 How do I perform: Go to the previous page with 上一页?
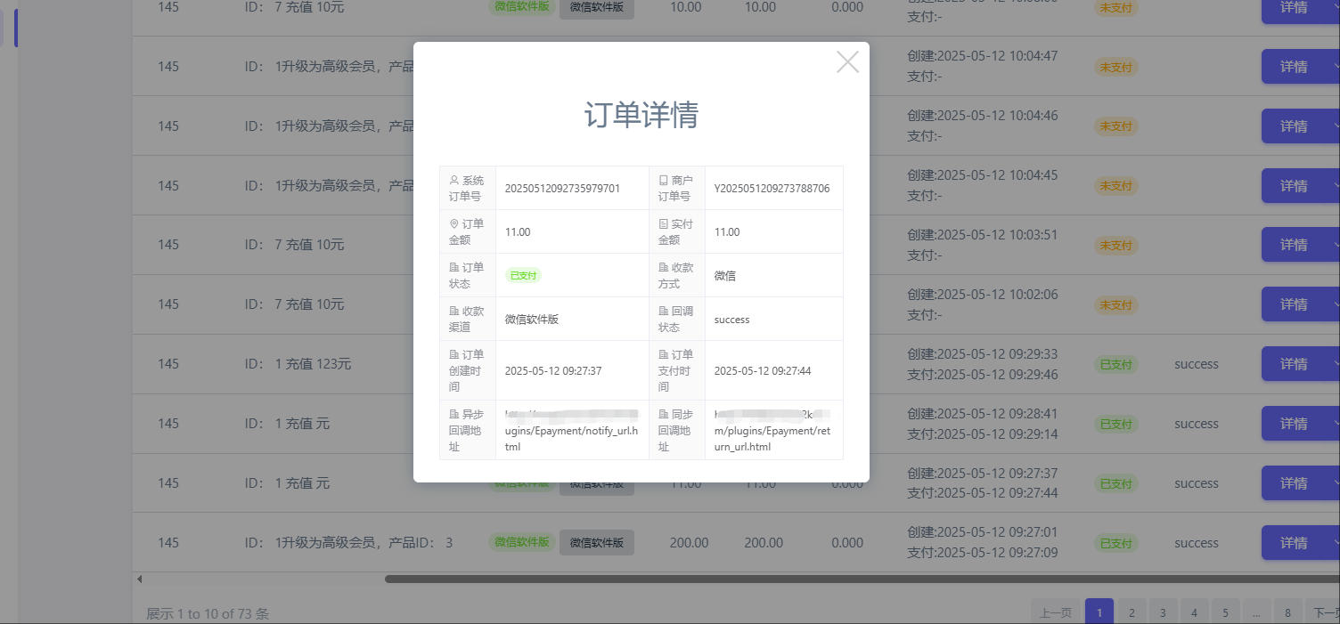pos(1056,612)
